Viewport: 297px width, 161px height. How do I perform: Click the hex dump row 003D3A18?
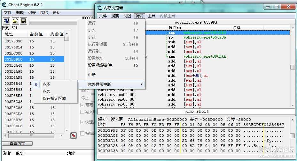[191, 141]
